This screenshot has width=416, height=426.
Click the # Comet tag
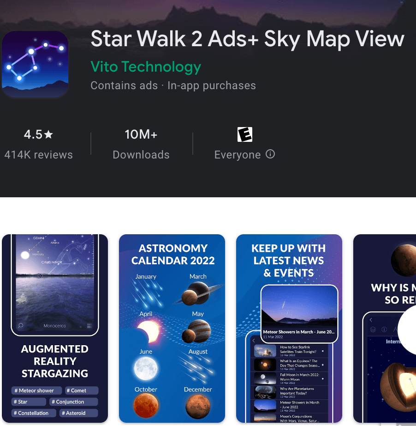(x=81, y=390)
